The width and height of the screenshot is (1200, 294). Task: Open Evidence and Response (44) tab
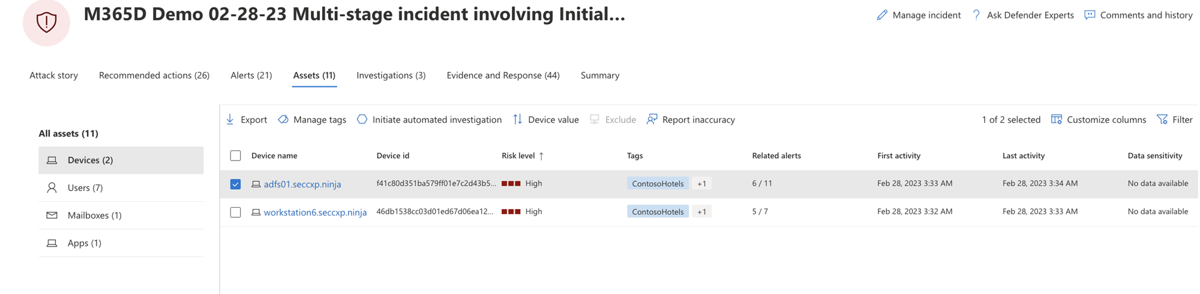503,75
